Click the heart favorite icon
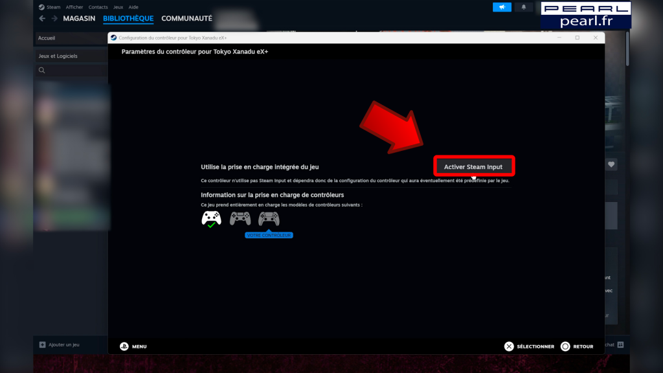The height and width of the screenshot is (373, 663). pyautogui.click(x=611, y=164)
